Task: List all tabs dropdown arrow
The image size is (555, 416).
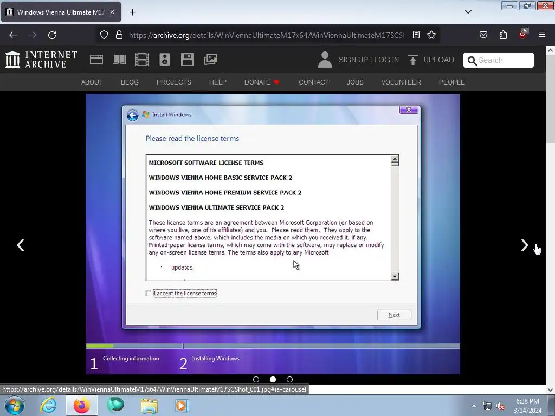Action: [x=468, y=12]
